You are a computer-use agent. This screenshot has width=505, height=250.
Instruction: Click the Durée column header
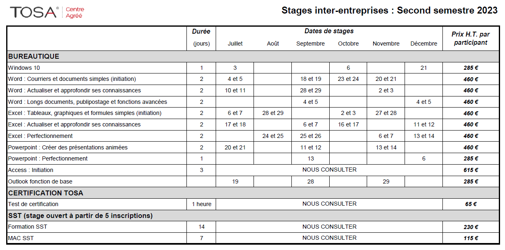coord(201,32)
